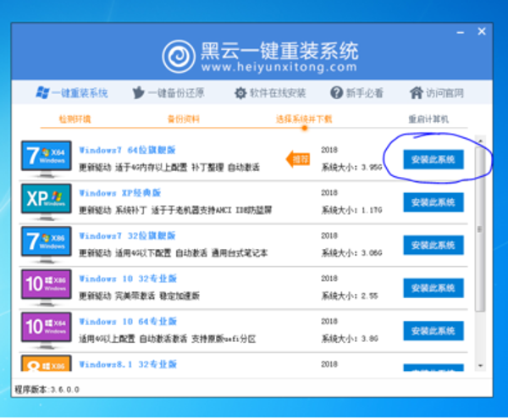Click the description text of Windows7 64位旗舰版
Screen dimensions: 508x420
coord(169,168)
